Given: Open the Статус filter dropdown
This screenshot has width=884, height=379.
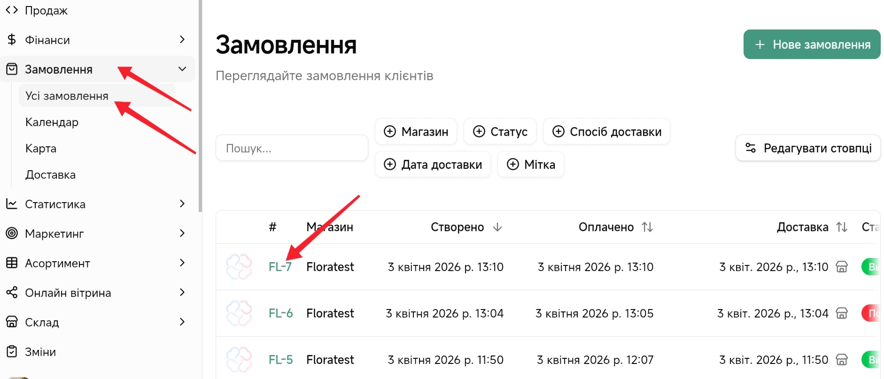Looking at the screenshot, I should coord(500,132).
